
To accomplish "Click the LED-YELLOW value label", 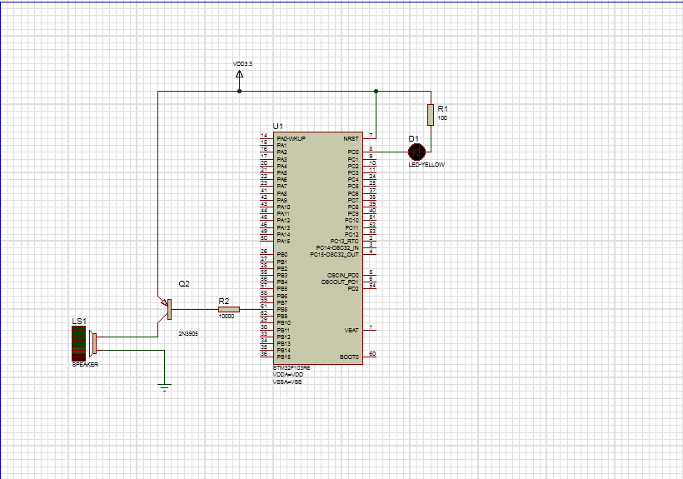I will (426, 165).
